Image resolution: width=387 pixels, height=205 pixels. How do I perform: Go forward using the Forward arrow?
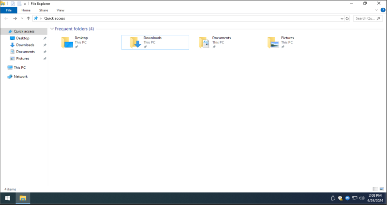tap(15, 18)
